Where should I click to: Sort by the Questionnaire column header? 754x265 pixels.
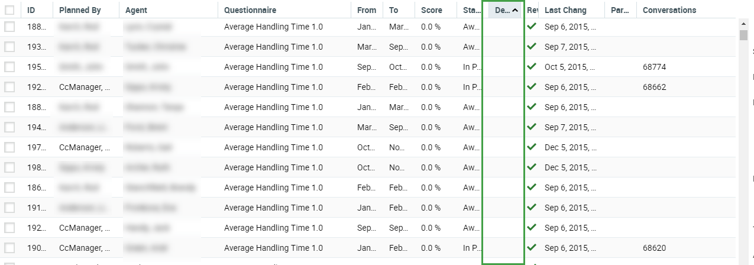tap(250, 10)
